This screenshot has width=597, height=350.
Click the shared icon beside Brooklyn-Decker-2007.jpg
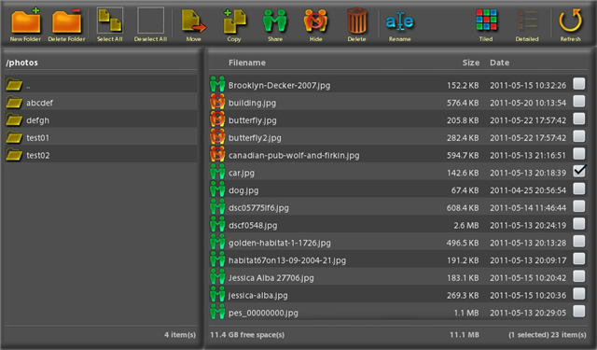(x=217, y=85)
